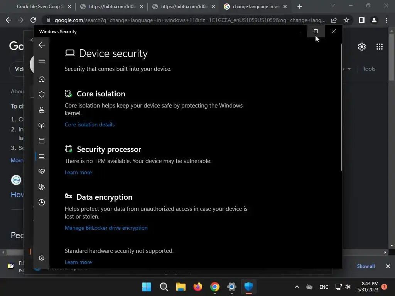Open a new Chrome tab
The image size is (395, 296).
pyautogui.click(x=300, y=7)
